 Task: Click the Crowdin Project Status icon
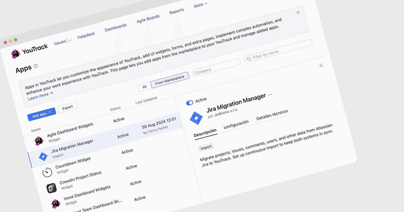[52, 188]
